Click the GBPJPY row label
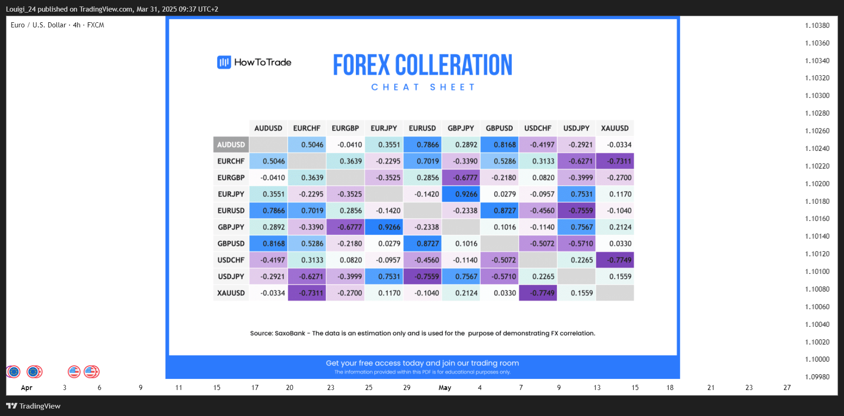The image size is (844, 416). tap(231, 227)
